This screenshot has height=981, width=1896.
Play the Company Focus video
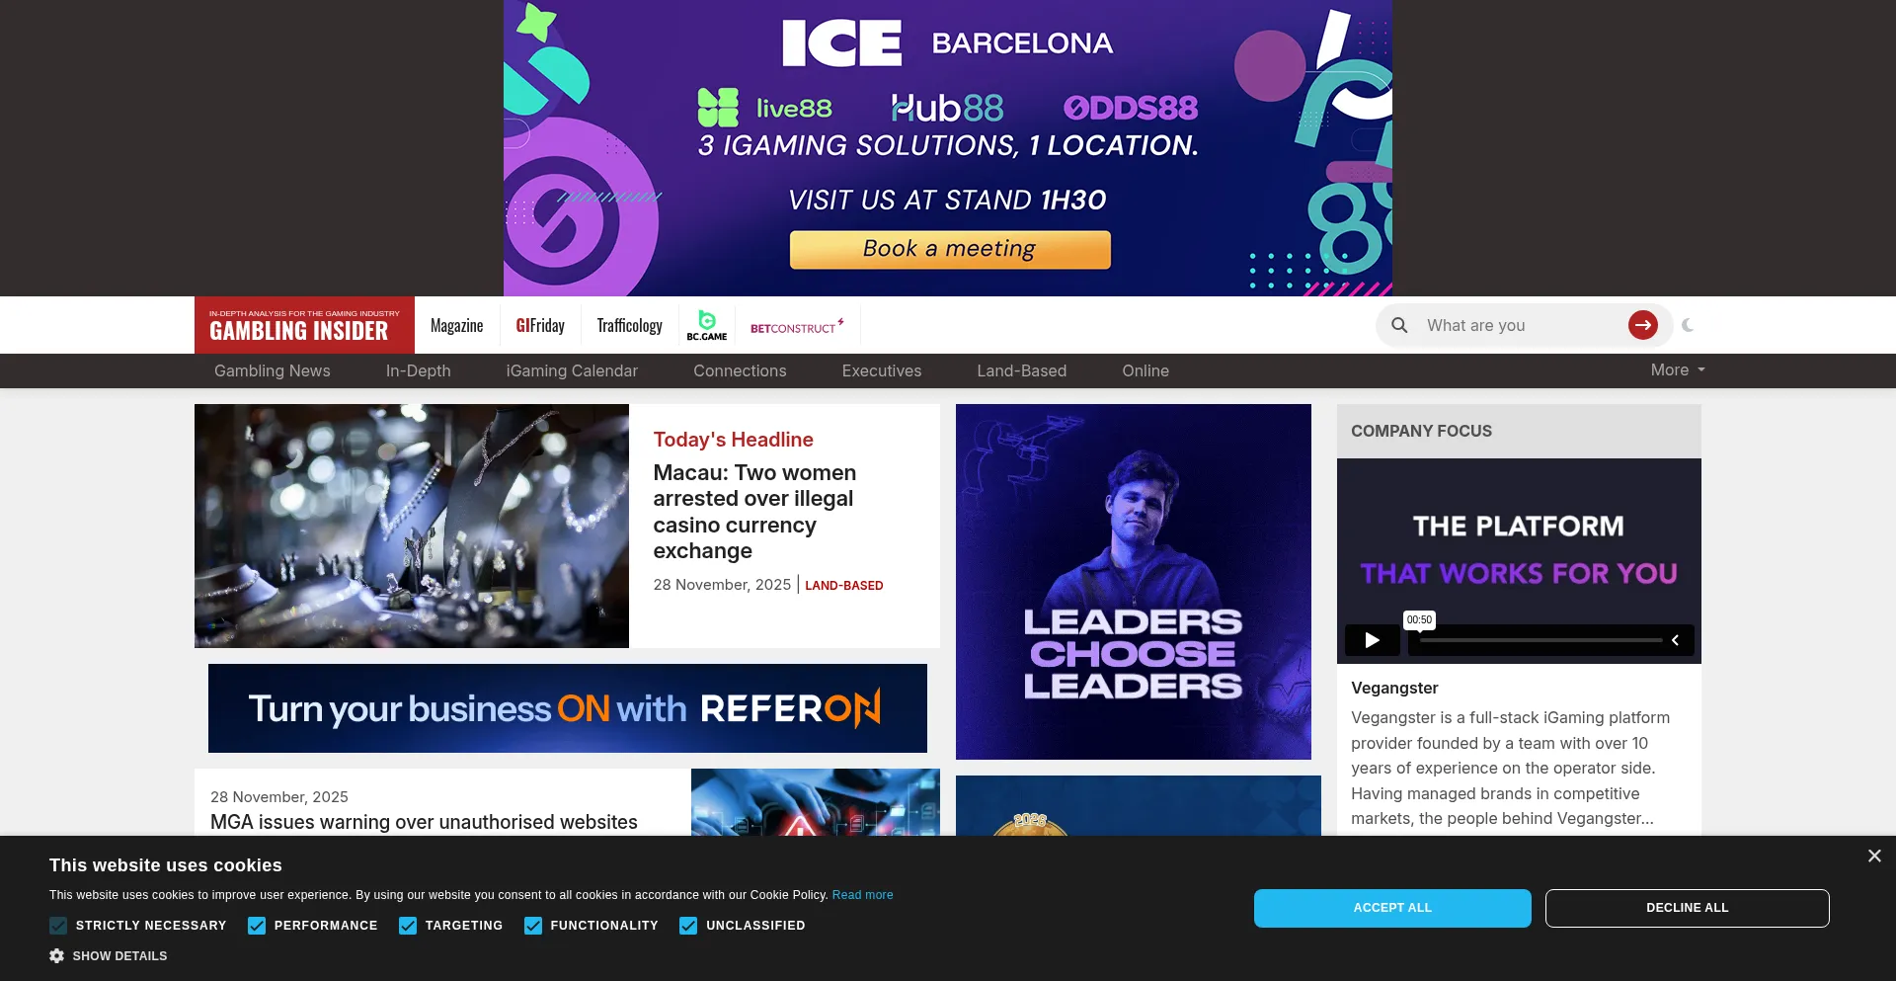[x=1372, y=640]
